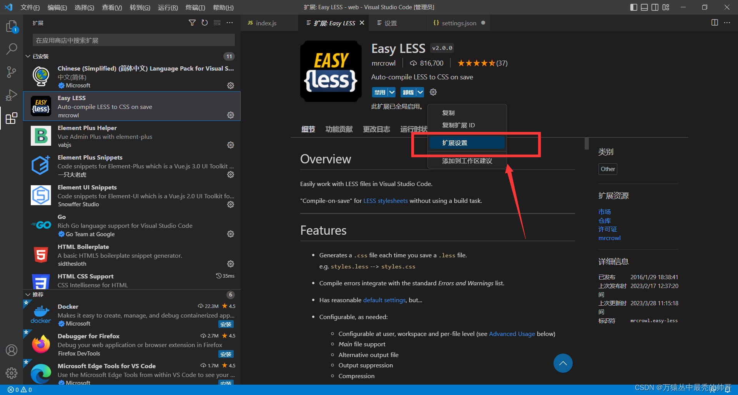The height and width of the screenshot is (395, 738).
Task: Open the 卸载 button dropdown arrow
Action: [x=420, y=92]
